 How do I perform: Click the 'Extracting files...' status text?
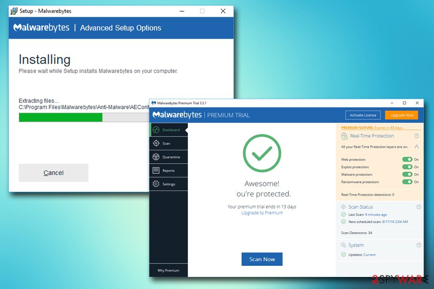click(39, 101)
